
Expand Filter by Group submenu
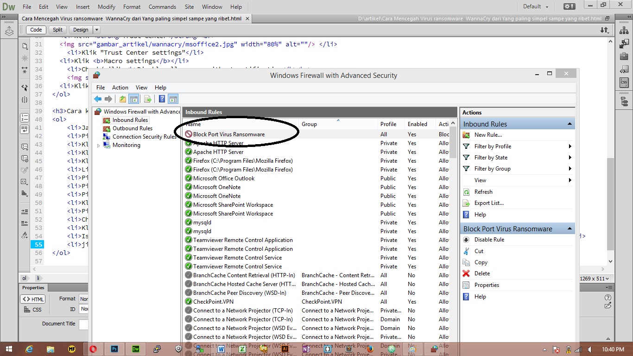[570, 169]
